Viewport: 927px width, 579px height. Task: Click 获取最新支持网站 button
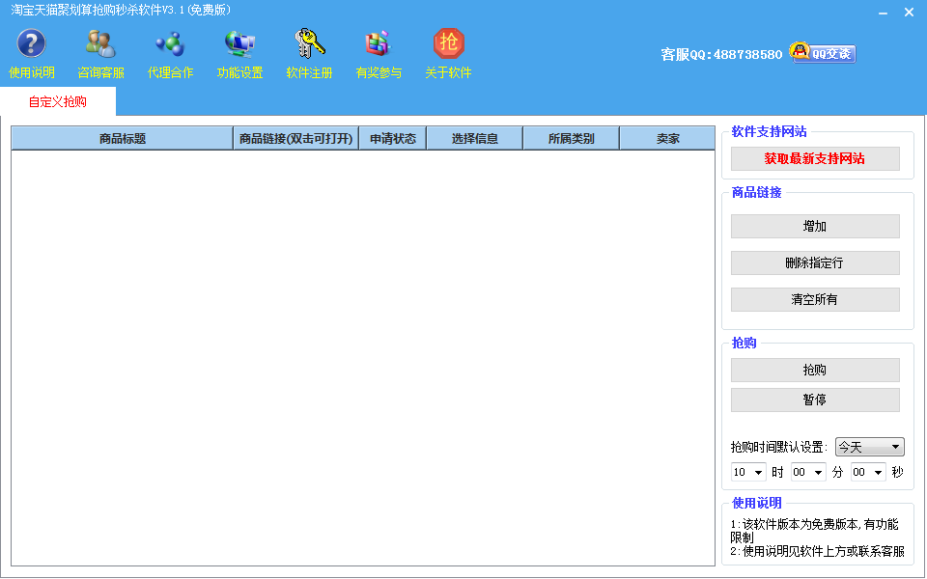(815, 159)
